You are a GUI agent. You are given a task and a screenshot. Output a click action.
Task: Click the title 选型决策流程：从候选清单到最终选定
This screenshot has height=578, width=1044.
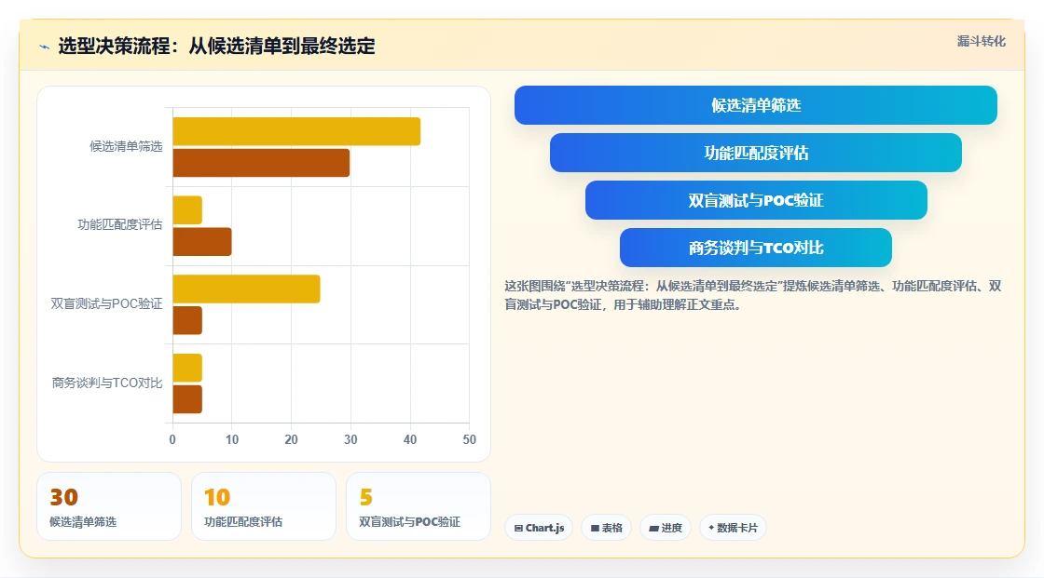pos(216,46)
